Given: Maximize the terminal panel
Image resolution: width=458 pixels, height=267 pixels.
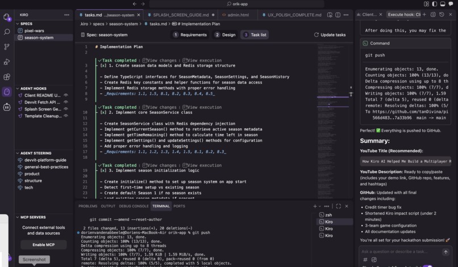Looking at the screenshot, I should pyautogui.click(x=338, y=206).
